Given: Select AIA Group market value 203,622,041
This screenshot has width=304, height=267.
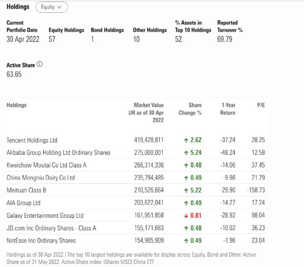Looking at the screenshot, I should click(149, 203).
